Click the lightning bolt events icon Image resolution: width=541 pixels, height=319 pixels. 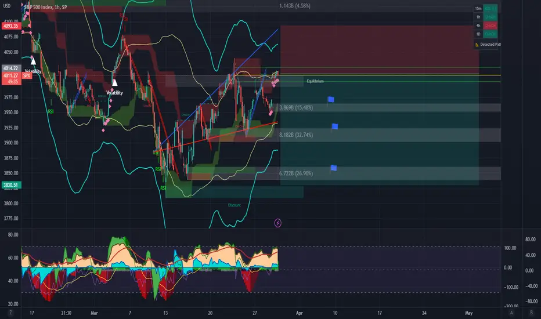[x=277, y=223]
